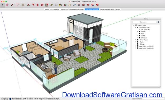Open Isometric Line Drawing with Shadows tab
Screen dimensions: 165x100
72,9
